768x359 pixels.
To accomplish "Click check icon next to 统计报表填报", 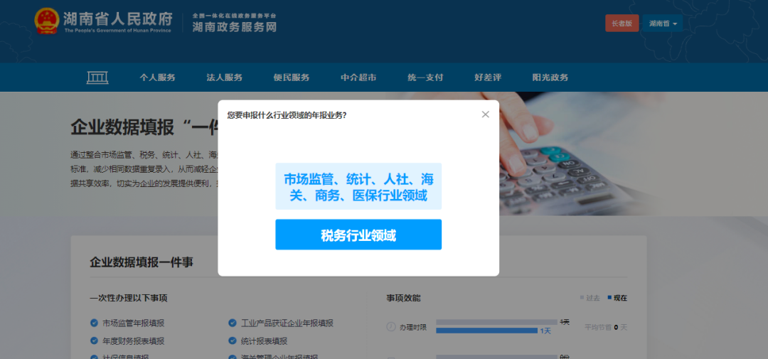I will pyautogui.click(x=233, y=341).
